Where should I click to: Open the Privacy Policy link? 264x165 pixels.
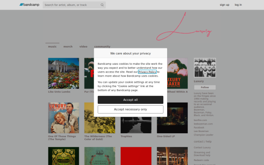pyautogui.click(x=147, y=72)
